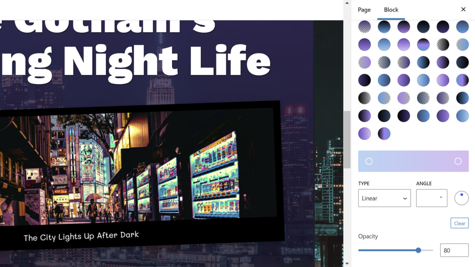Click the editor scrollbar down arrow
Viewport: 475px width, 267px height.
pyautogui.click(x=347, y=263)
